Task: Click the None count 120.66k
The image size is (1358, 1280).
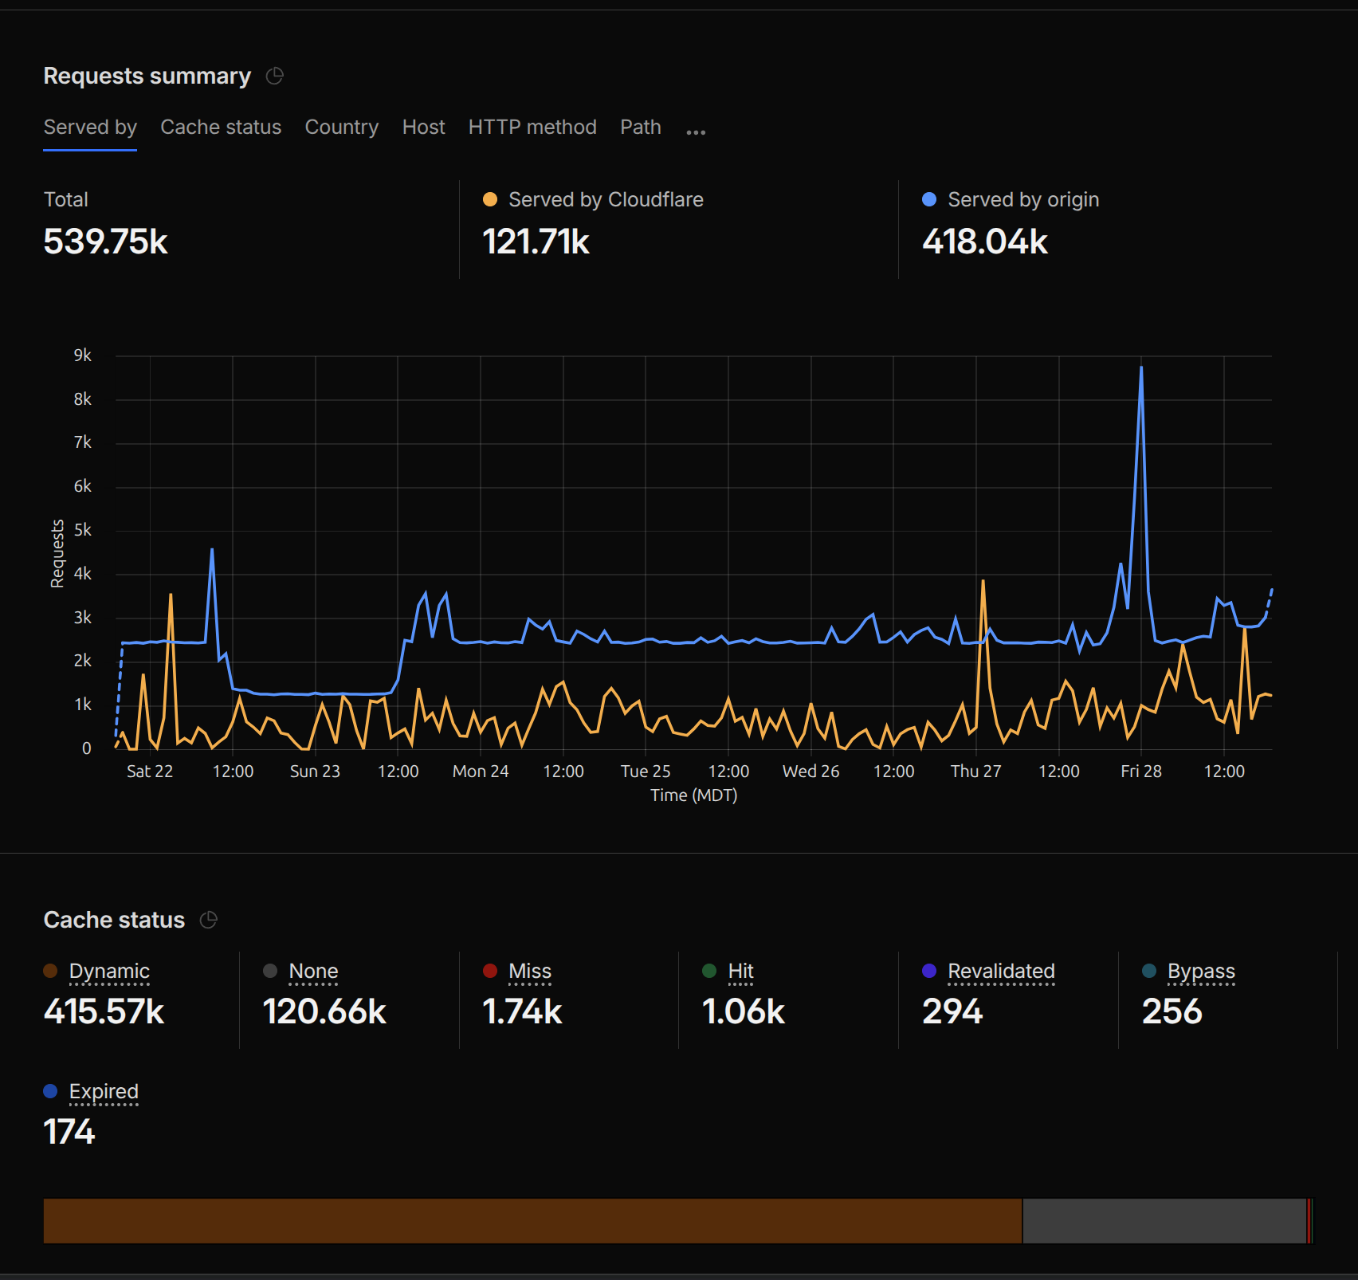Action: click(x=324, y=1011)
